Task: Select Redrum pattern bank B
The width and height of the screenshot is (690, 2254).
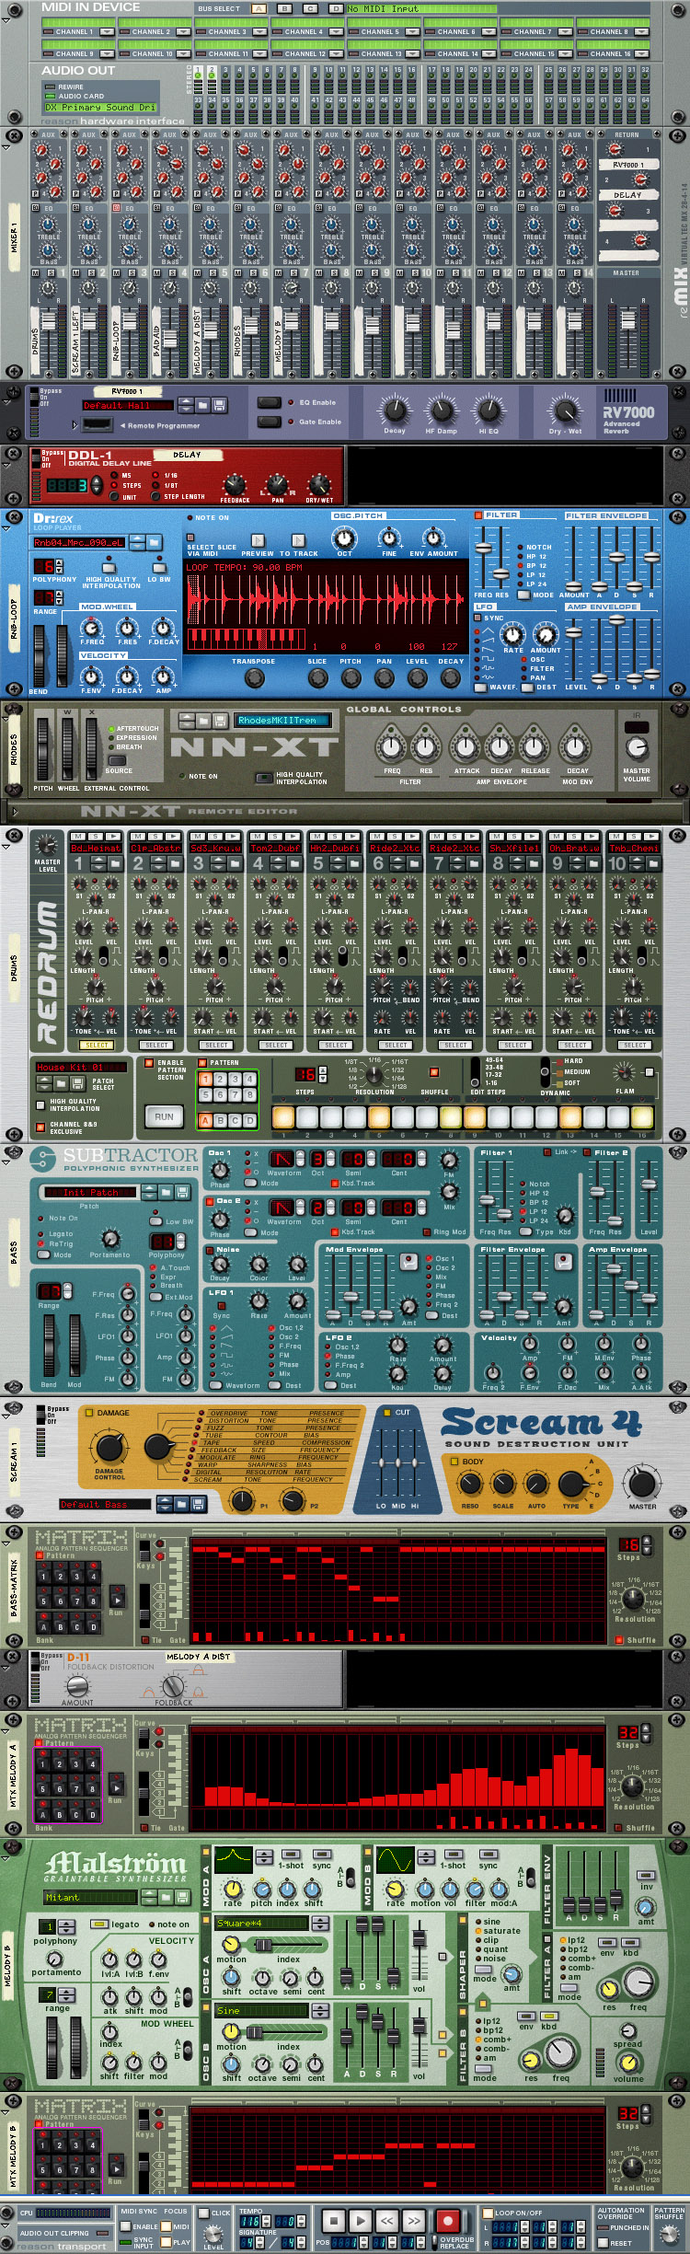Action: coord(221,1120)
